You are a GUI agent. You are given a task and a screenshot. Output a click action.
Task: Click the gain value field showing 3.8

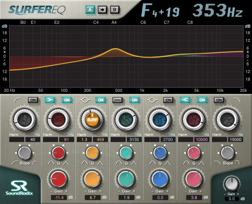coord(194,197)
